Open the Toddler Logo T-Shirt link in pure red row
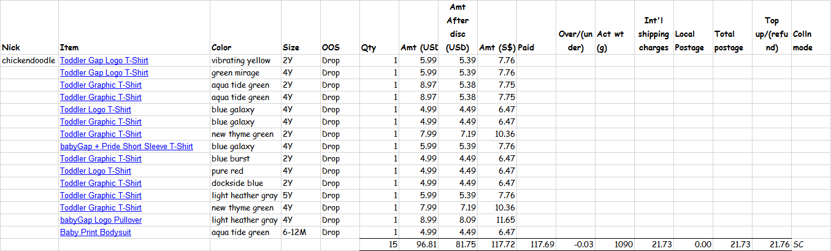This screenshot has width=831, height=251. [95, 171]
